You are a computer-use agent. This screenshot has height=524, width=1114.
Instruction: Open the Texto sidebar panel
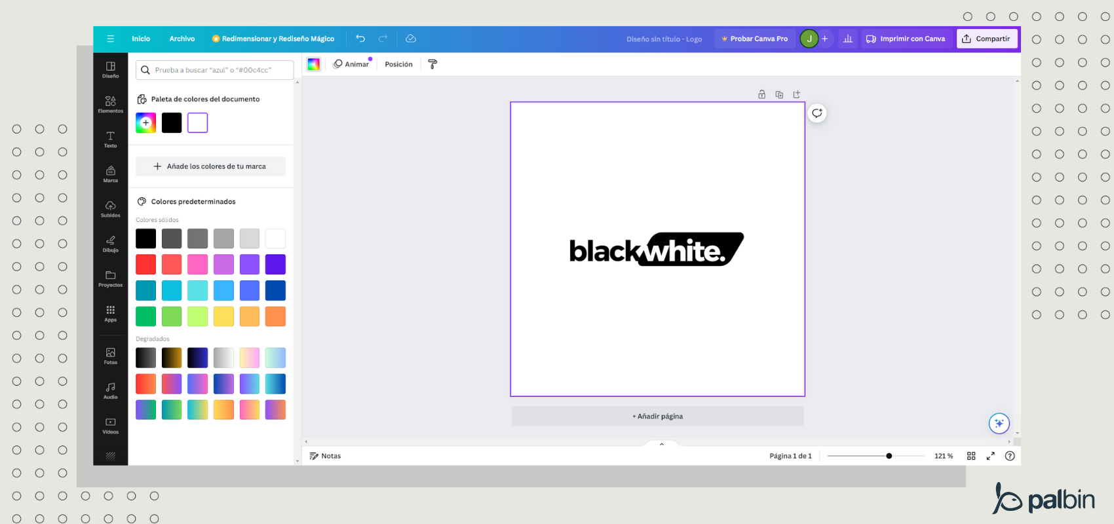tap(110, 139)
